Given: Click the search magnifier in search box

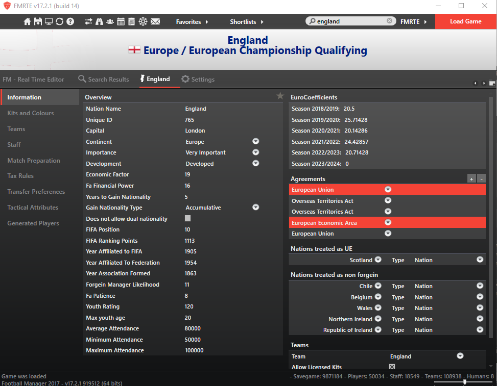Looking at the screenshot, I should click(312, 21).
